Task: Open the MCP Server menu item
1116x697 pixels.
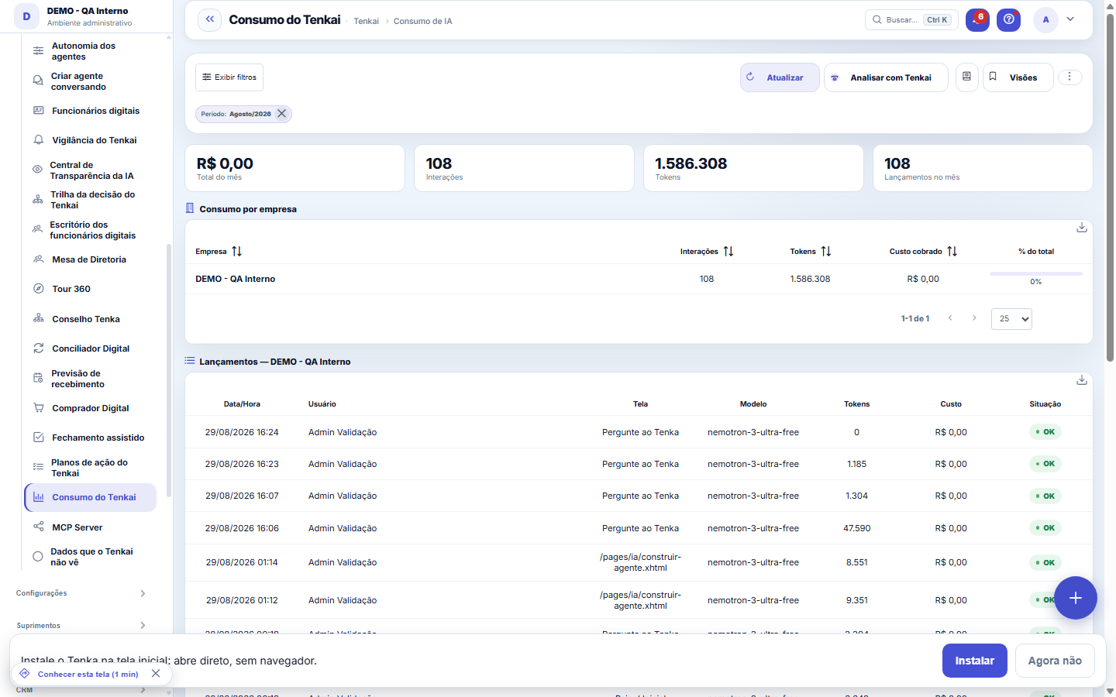Action: 91,527
